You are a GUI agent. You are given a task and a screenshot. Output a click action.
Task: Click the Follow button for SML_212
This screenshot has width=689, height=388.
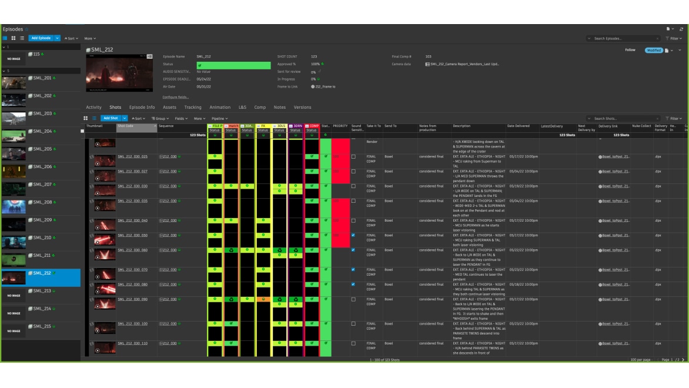(630, 50)
